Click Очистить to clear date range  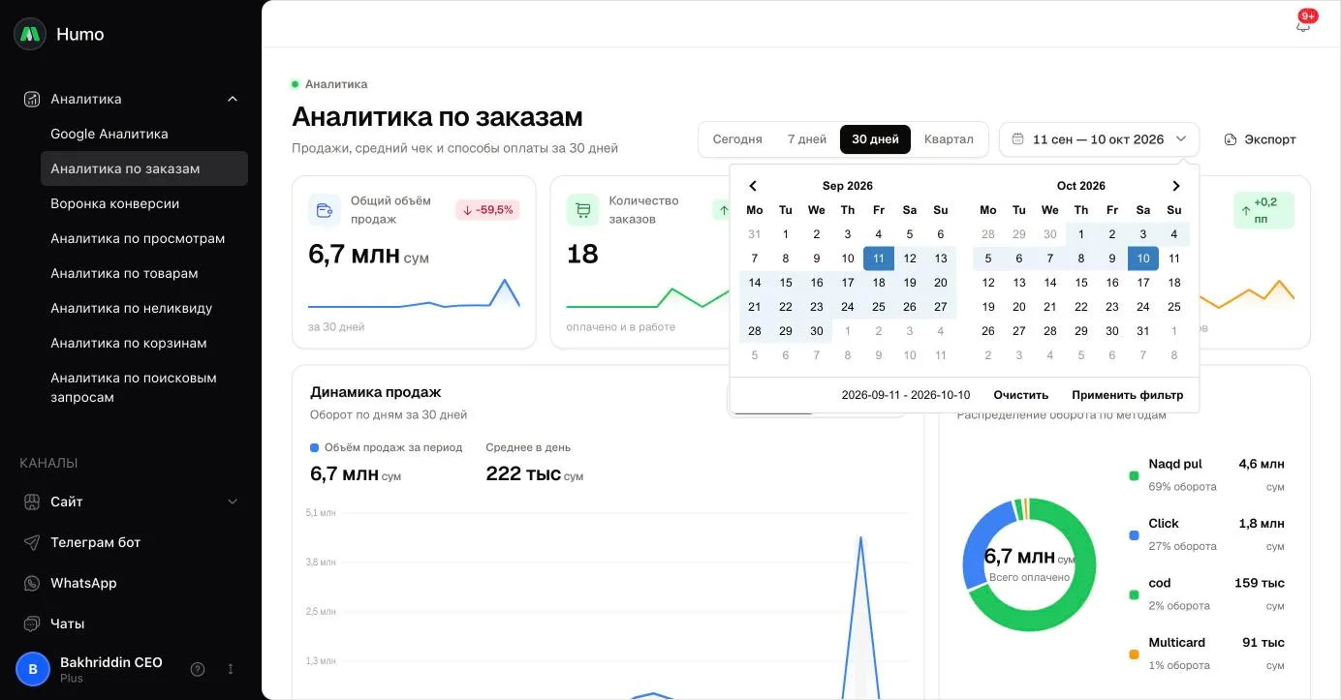(x=1021, y=395)
